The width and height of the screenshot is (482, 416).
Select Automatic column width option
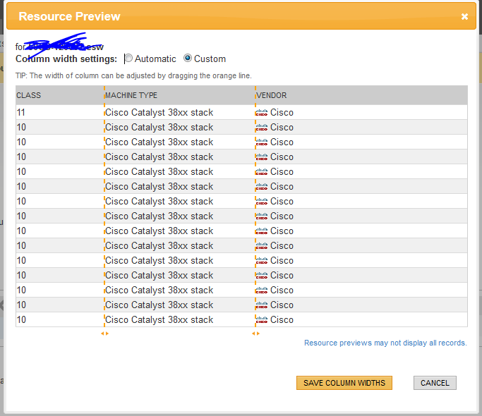tap(129, 58)
